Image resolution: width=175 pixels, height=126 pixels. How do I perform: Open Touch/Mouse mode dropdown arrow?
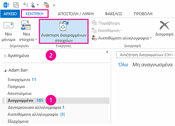click(x=38, y=5)
